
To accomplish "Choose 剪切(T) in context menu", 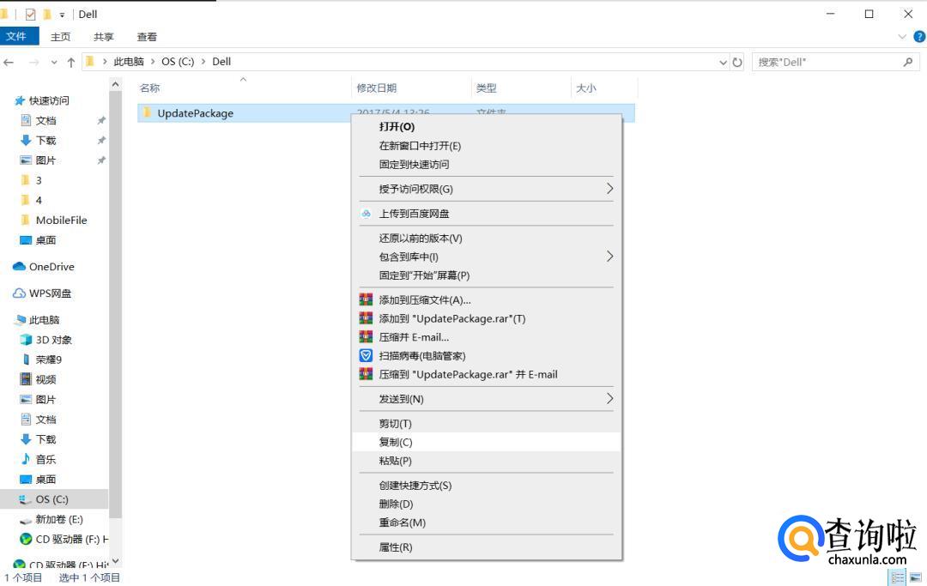I will [x=487, y=424].
